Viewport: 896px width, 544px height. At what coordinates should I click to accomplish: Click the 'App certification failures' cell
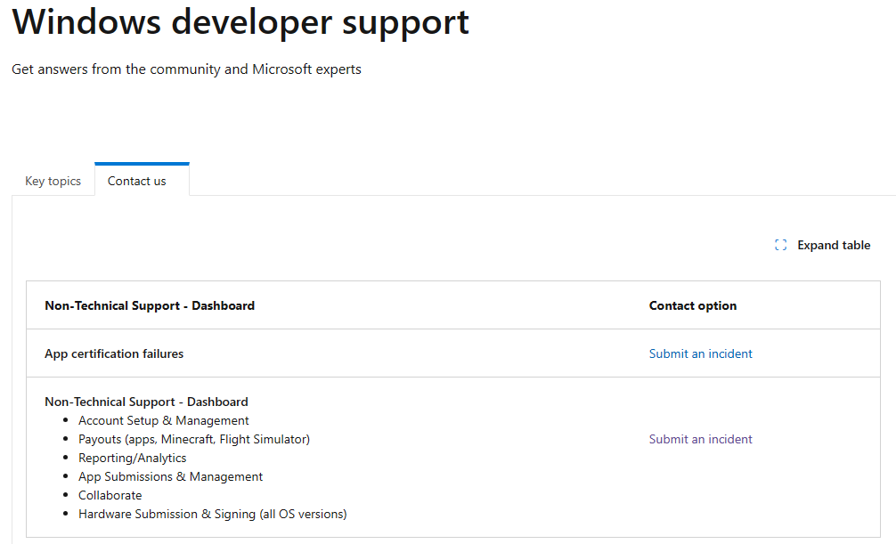114,353
